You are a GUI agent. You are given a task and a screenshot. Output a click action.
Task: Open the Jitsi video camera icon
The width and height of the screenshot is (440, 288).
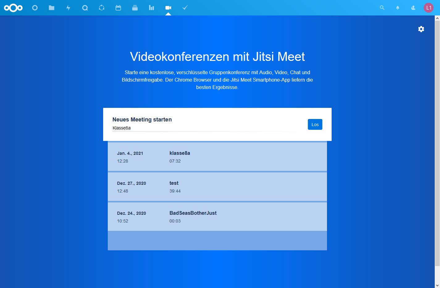168,8
